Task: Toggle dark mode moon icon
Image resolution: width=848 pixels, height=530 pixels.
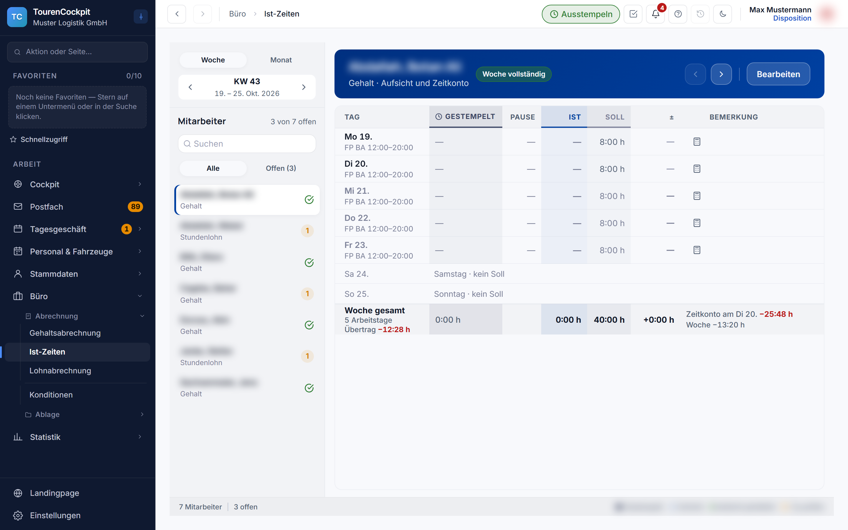Action: (723, 14)
